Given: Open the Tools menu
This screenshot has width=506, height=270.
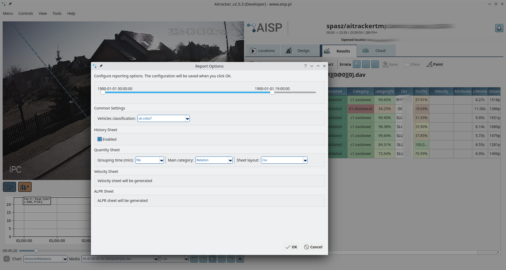Looking at the screenshot, I should pyautogui.click(x=57, y=13).
